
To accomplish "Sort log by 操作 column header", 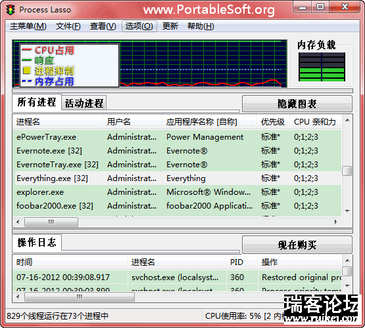I will tap(300, 262).
